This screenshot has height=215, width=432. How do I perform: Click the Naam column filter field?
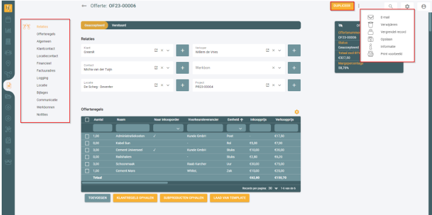click(x=132, y=128)
